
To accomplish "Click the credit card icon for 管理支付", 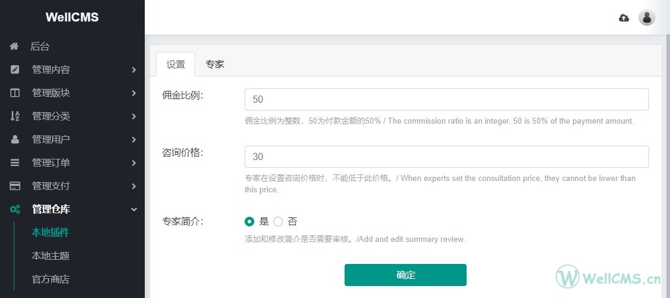I will [14, 186].
